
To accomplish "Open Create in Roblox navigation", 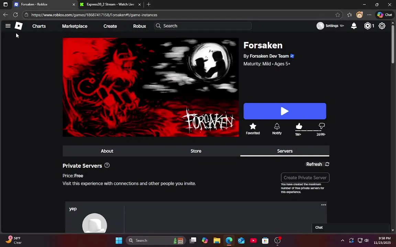I will pos(110,26).
